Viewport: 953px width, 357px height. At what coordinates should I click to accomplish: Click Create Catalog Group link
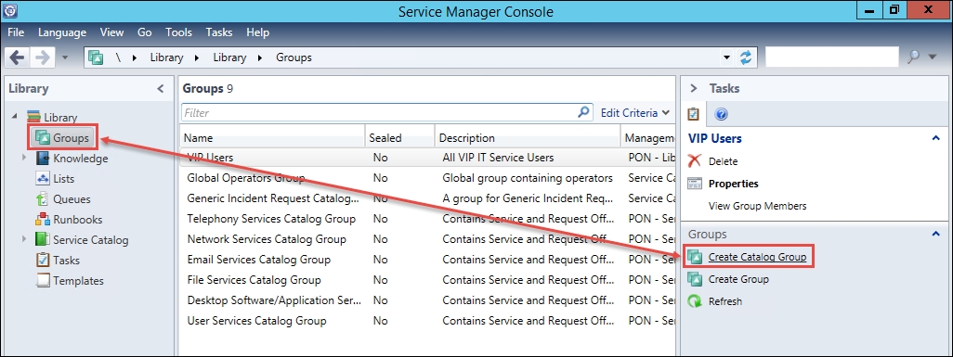[757, 258]
